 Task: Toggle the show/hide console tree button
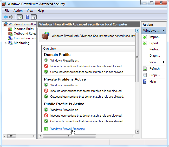pyautogui.click(x=19, y=17)
